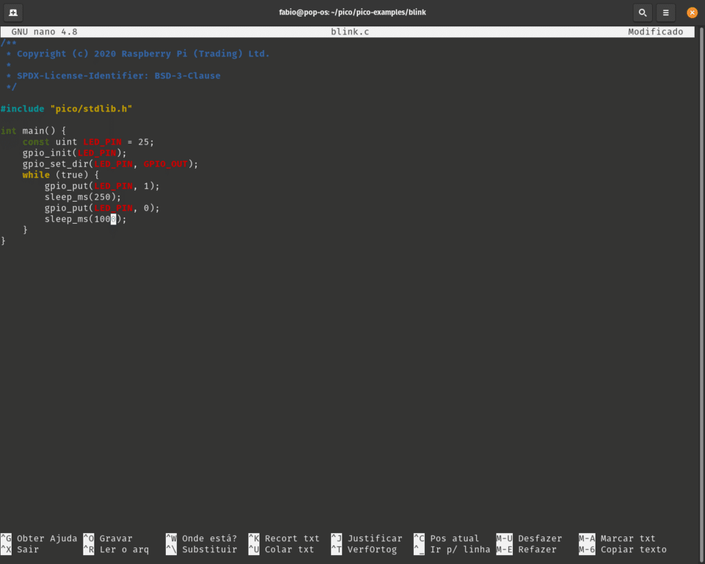Click the #include "pico/stdlib.h" line
The height and width of the screenshot is (564, 705).
[66, 109]
